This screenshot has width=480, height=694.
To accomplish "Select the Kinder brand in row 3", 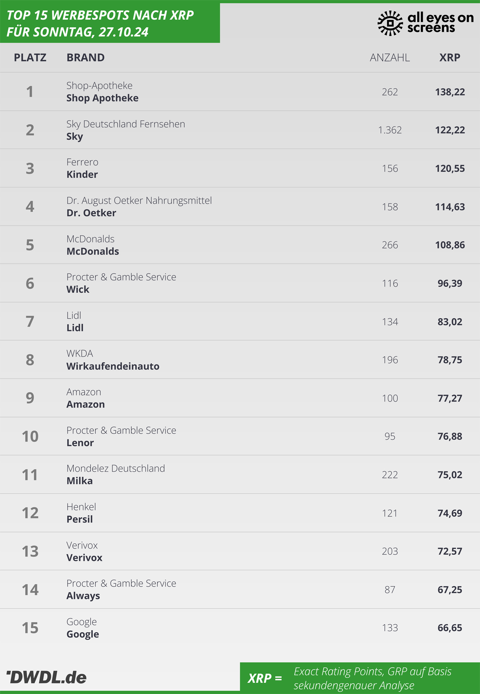I will pyautogui.click(x=82, y=175).
